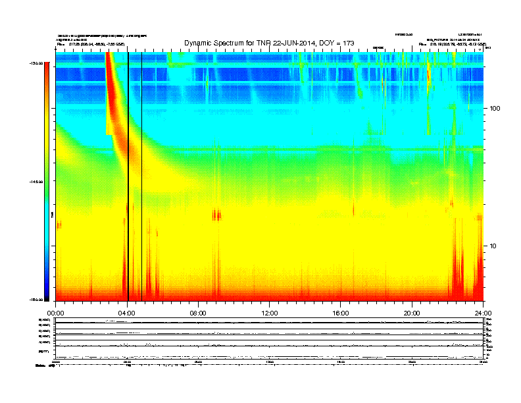Click the 20:00 time axis label
The width and height of the screenshot is (521, 403).
coord(412,313)
